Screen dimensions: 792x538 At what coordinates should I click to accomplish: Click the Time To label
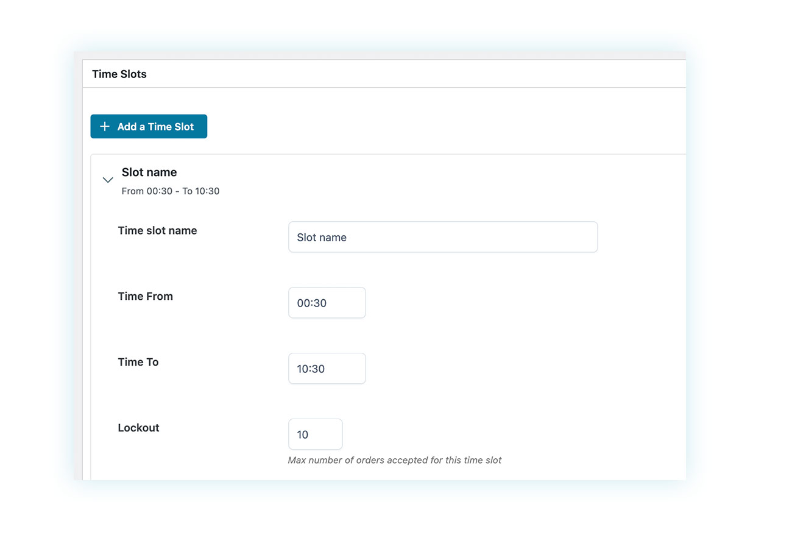coord(138,362)
